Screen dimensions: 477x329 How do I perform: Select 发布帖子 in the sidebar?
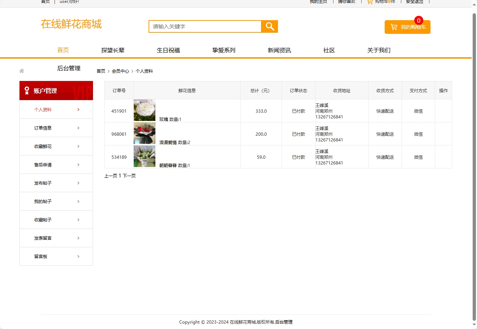pyautogui.click(x=43, y=183)
